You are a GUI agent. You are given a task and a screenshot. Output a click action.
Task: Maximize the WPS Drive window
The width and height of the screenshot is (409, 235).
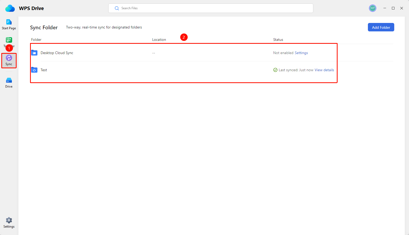click(393, 8)
